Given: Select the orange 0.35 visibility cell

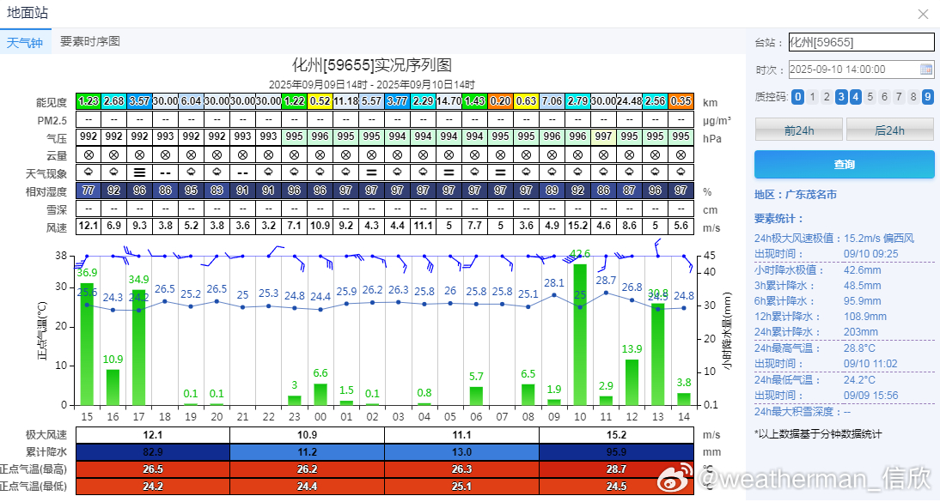Looking at the screenshot, I should pyautogui.click(x=681, y=101).
